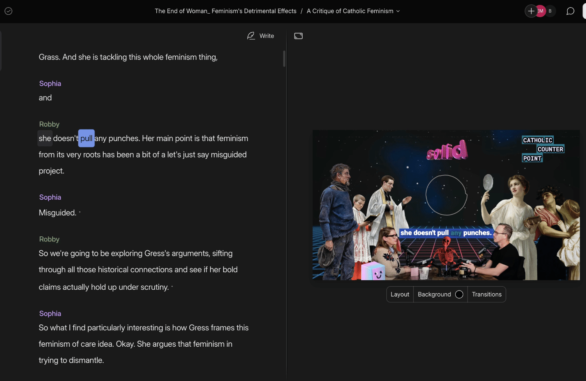This screenshot has height=381, width=586.
Task: Click the B user avatar
Action: [x=550, y=11]
